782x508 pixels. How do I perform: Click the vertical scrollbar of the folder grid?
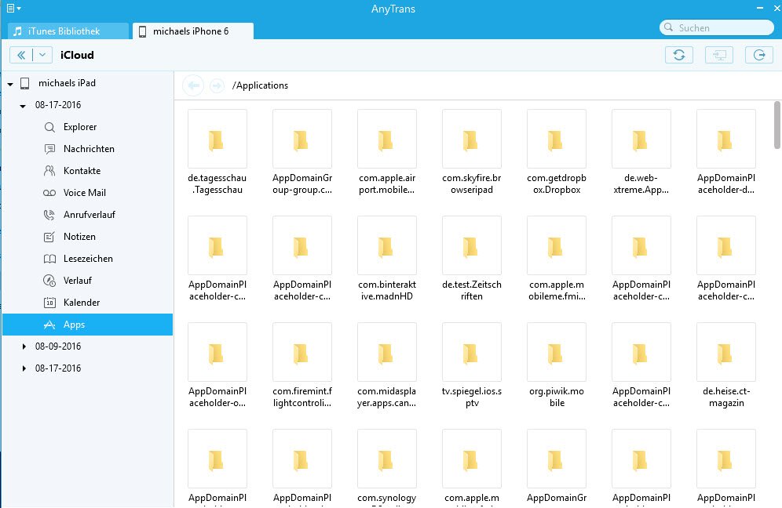(777, 125)
